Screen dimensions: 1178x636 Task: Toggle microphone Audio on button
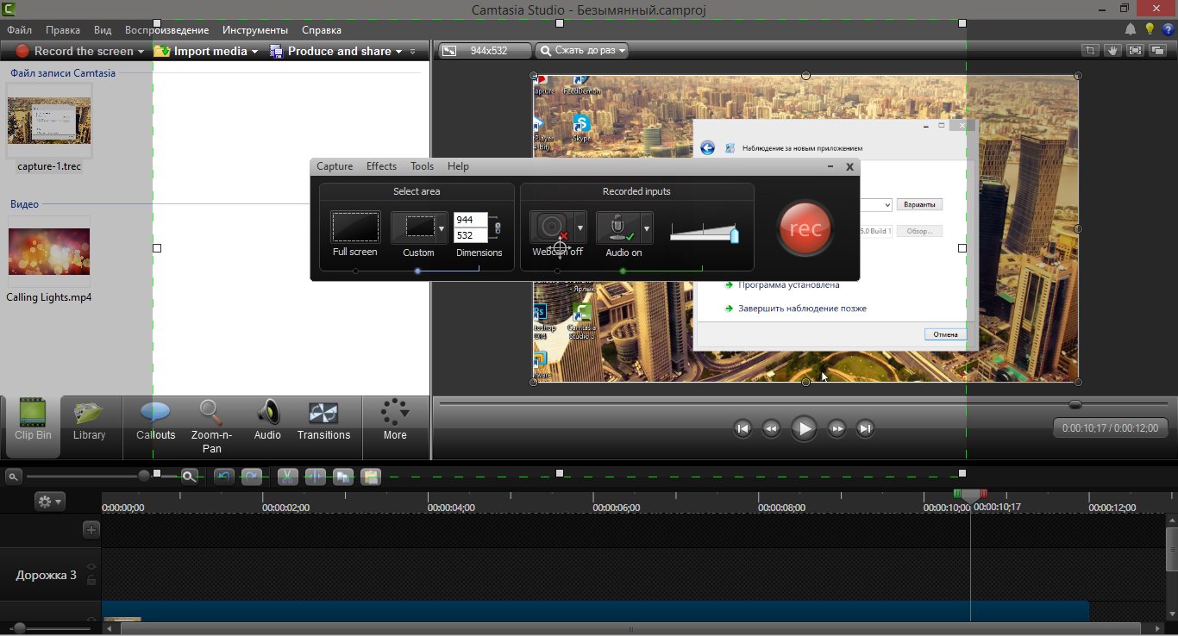tap(617, 228)
